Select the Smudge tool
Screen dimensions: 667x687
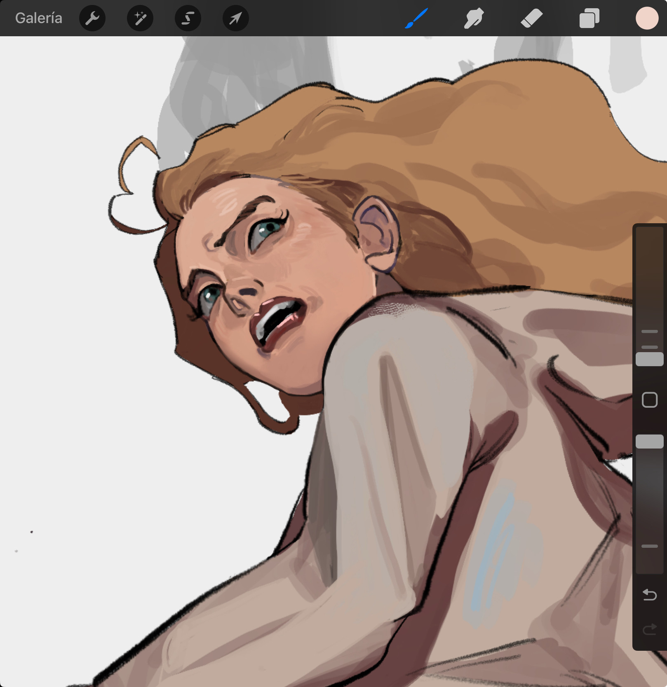click(x=474, y=18)
